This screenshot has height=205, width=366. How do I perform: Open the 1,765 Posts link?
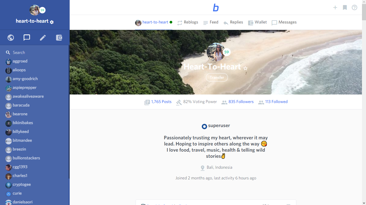point(161,102)
